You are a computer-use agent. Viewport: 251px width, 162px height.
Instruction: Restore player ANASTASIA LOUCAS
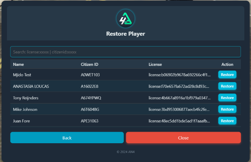click(227, 86)
